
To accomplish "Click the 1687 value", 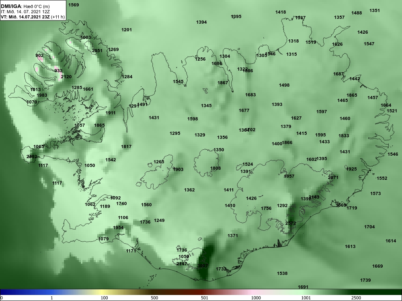I will click(x=338, y=74).
